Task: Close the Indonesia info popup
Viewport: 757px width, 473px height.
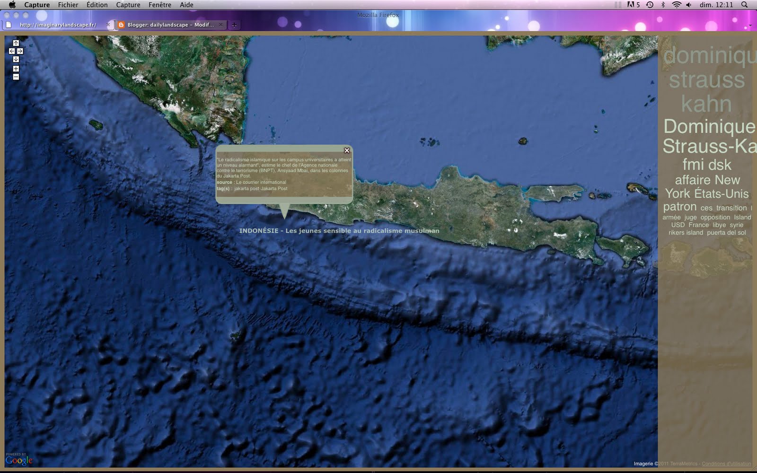Action: click(347, 150)
